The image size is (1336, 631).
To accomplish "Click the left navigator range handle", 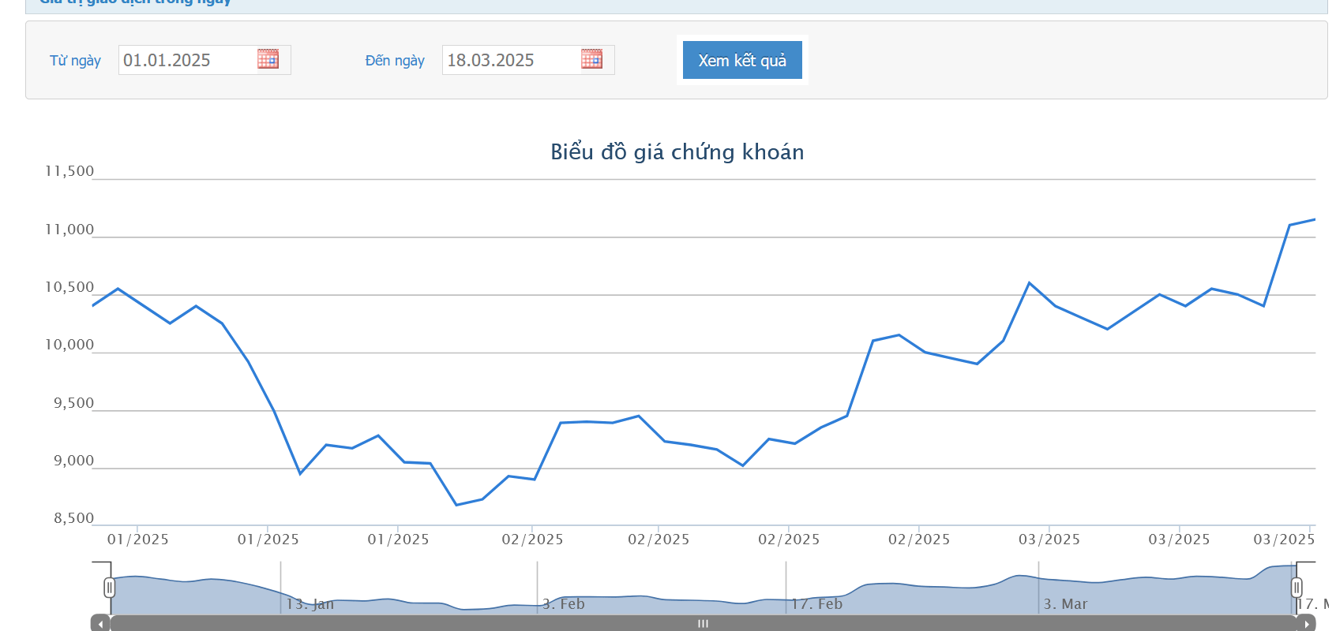I will pyautogui.click(x=110, y=588).
